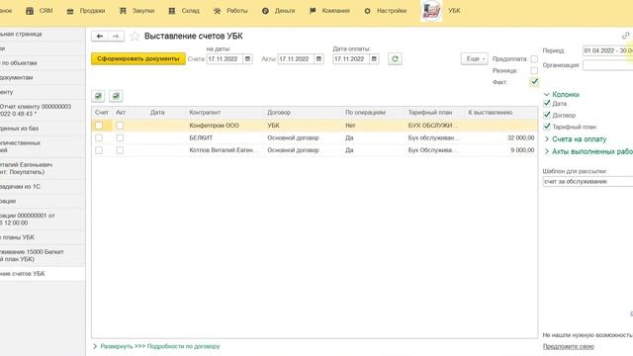Image resolution: width=633 pixels, height=356 pixels.
Task: Click the Дата оплаты input field
Action: point(351,59)
